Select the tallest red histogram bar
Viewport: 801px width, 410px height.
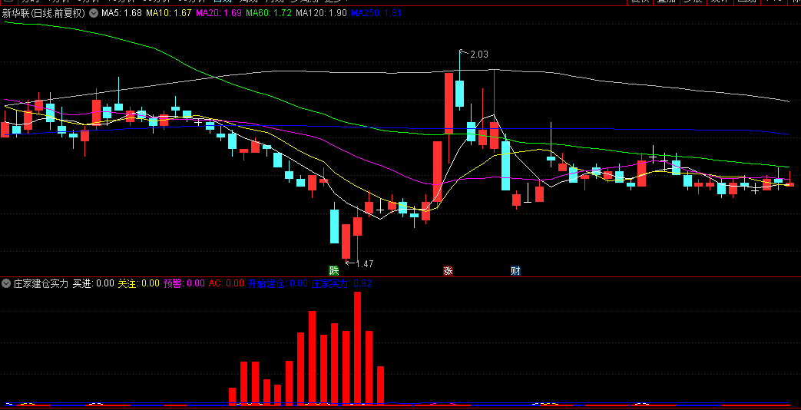pos(358,348)
